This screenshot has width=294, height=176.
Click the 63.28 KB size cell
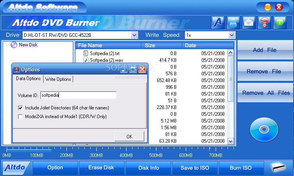(168, 141)
